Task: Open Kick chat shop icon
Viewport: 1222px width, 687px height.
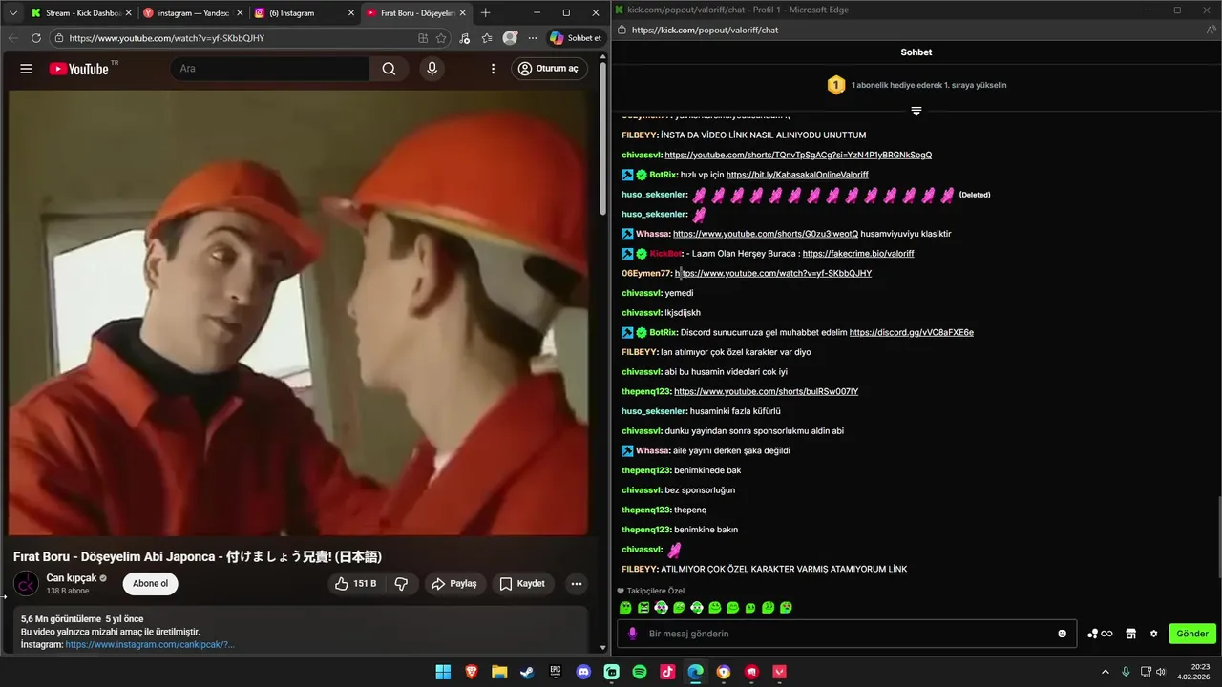Action: point(1130,634)
